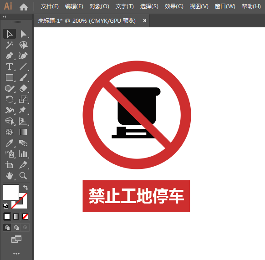Reset to default fill and stroke

(5, 206)
